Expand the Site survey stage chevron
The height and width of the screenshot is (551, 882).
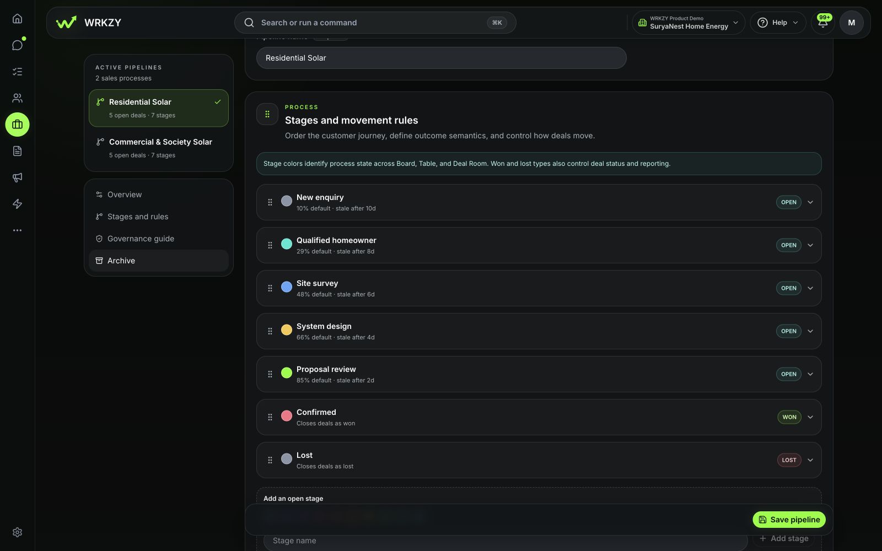(810, 288)
